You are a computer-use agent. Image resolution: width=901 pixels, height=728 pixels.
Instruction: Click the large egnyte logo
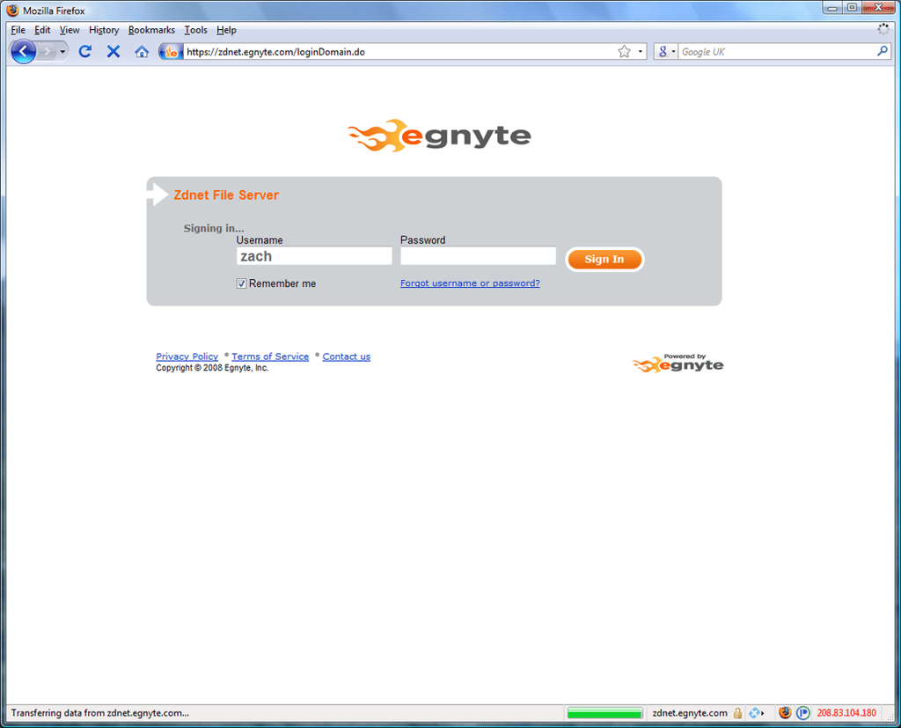tap(439, 136)
